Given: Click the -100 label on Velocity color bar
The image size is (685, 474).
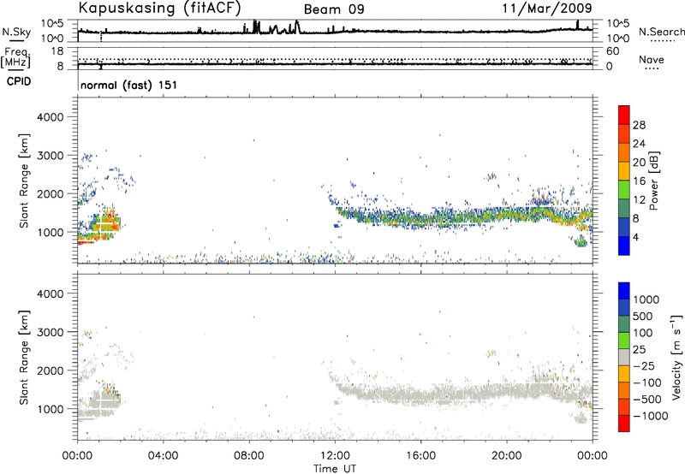Looking at the screenshot, I should pyautogui.click(x=647, y=382).
